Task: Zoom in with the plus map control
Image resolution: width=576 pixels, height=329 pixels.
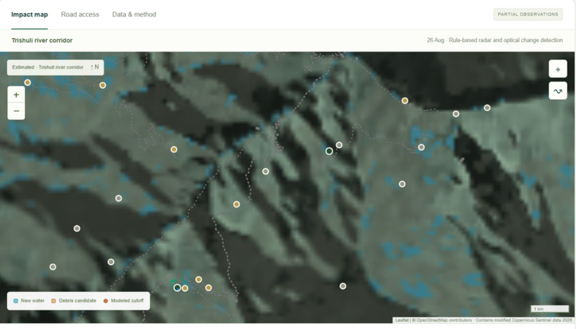Action: click(x=16, y=95)
